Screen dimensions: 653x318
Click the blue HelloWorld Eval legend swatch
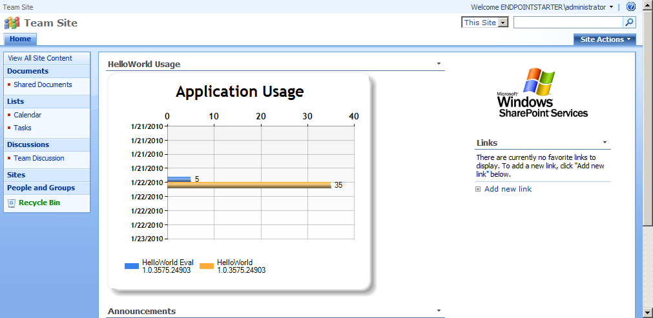point(132,266)
